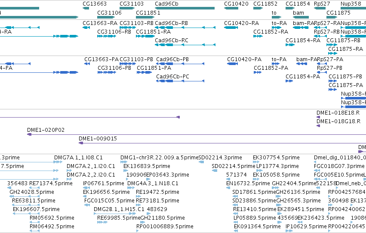Select EST IP06761.5prime
Image resolution: width=366 pixels, height=233 pixels.
point(104,183)
